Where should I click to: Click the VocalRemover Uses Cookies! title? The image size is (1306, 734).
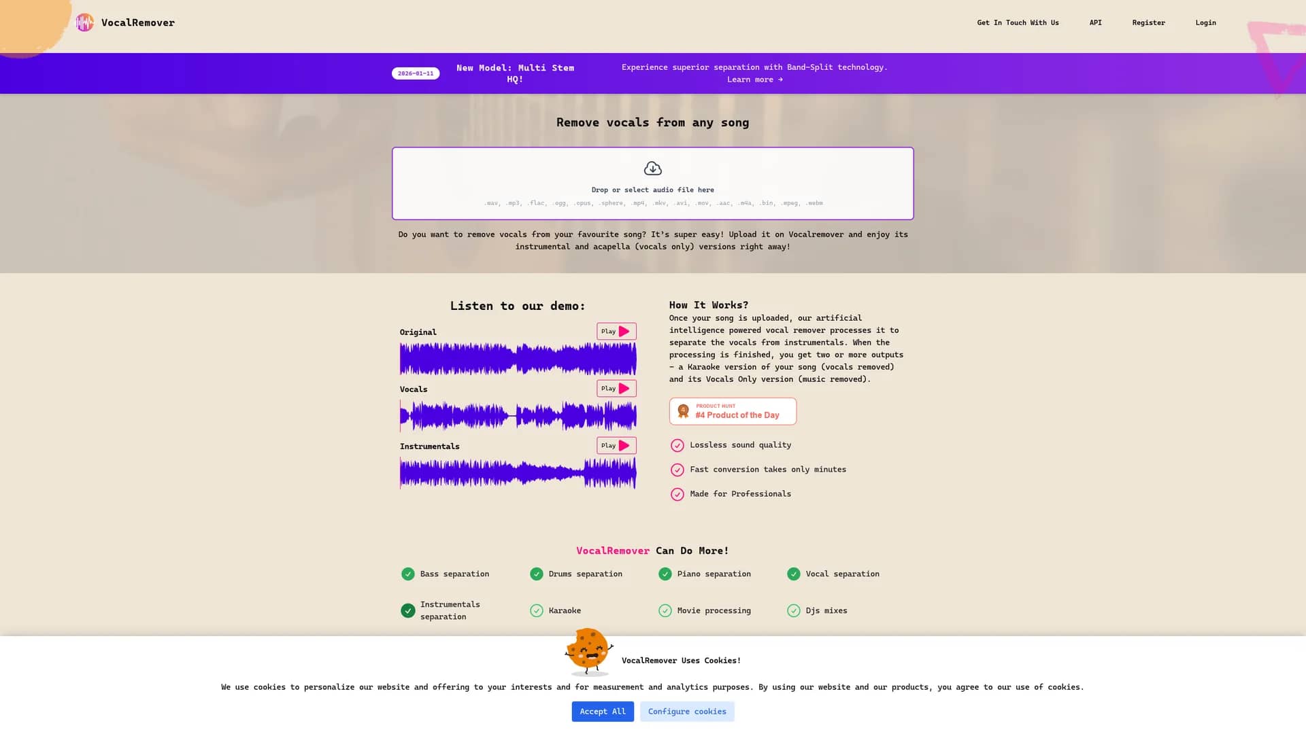tap(681, 661)
